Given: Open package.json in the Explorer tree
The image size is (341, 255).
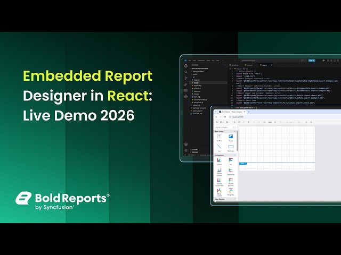Looking at the screenshot, I should (x=198, y=110).
